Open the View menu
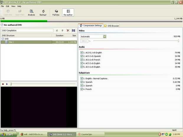Image resolution: width=183 pixels, height=137 pixels. click(x=13, y=6)
